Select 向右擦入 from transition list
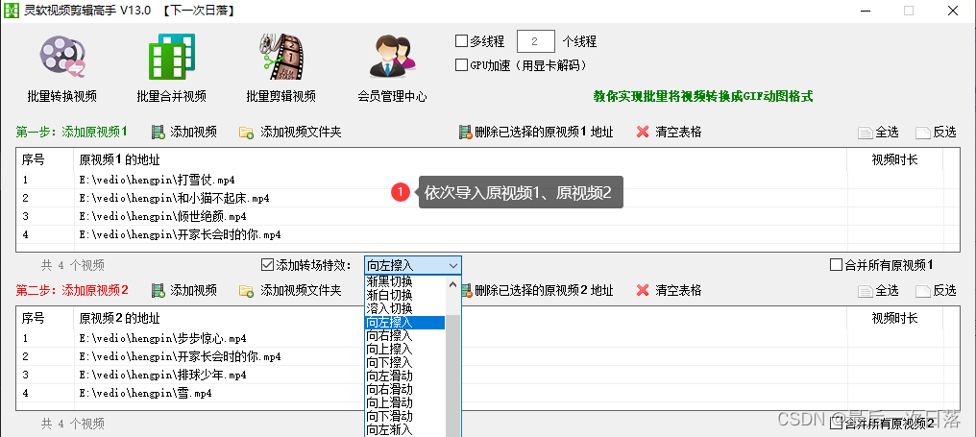Screen dimensions: 976x437 coord(404,336)
